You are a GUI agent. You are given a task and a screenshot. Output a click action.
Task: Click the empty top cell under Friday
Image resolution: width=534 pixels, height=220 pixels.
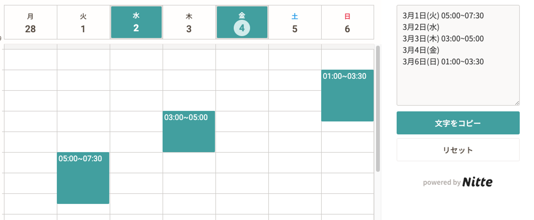point(242,59)
